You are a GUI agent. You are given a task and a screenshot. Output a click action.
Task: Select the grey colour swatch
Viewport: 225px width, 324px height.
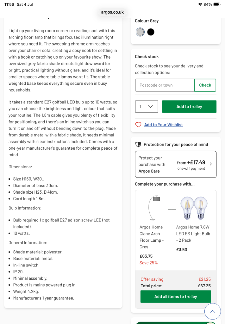pos(140,32)
